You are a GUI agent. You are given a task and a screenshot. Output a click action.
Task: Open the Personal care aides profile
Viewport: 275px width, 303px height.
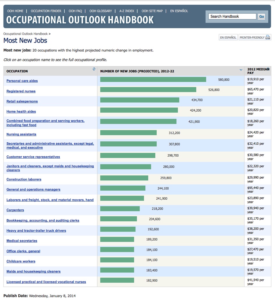point(22,81)
